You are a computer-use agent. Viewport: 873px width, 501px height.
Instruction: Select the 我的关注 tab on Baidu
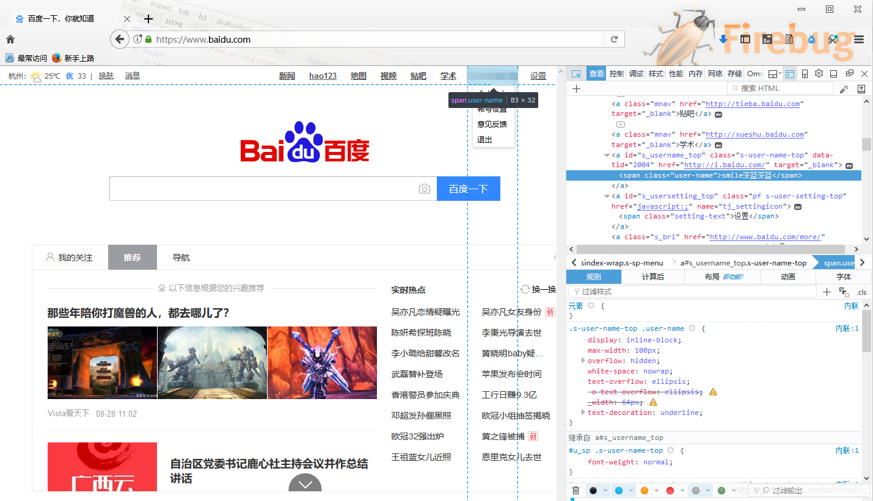[x=70, y=258]
